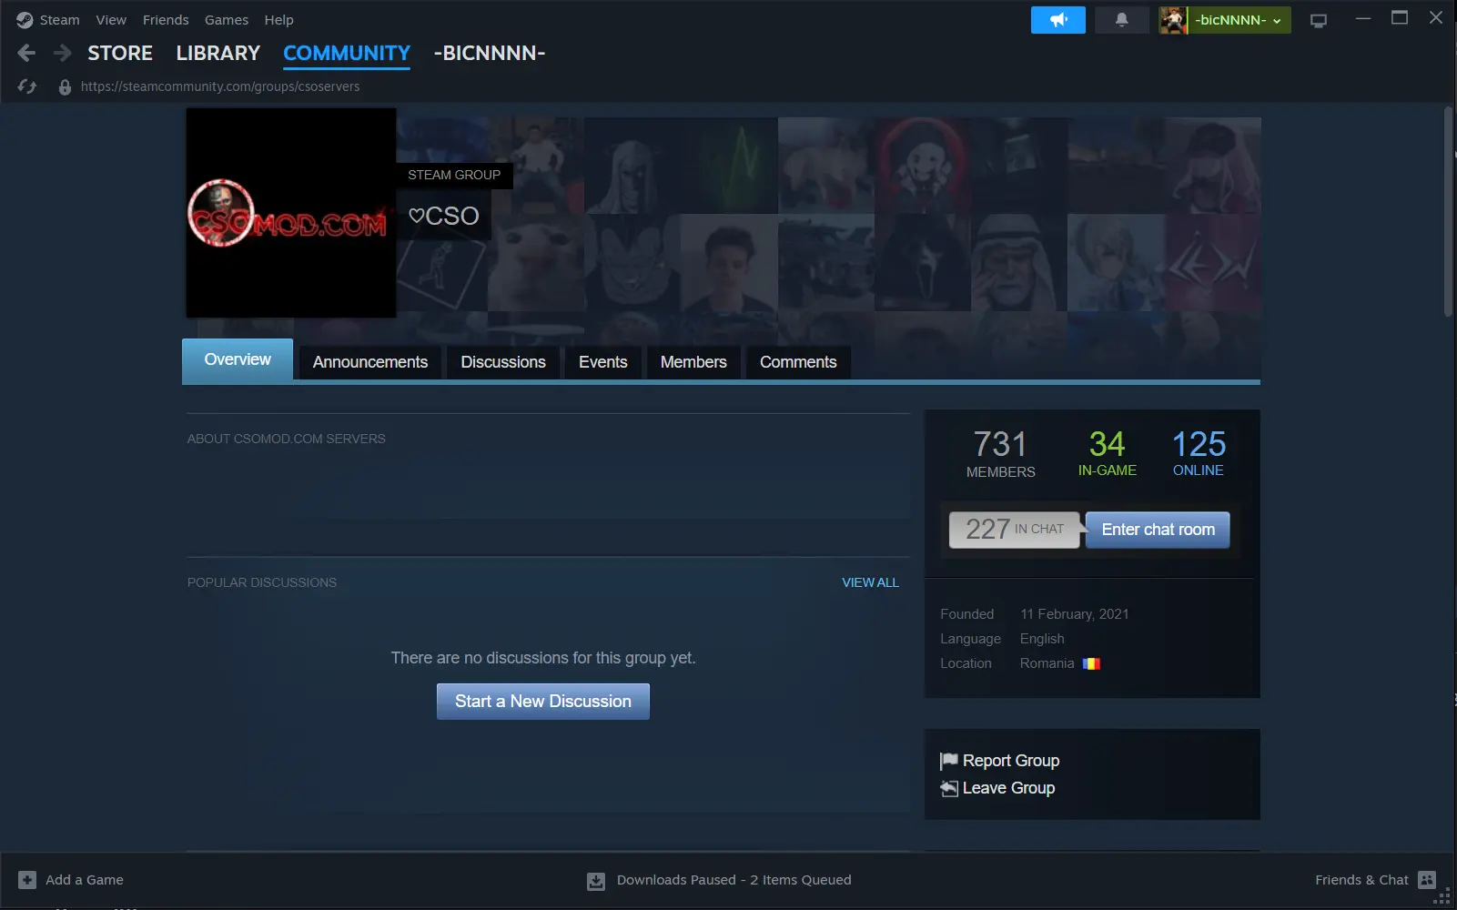Switch to the Announcements tab
This screenshot has height=910, width=1457.
coord(370,362)
